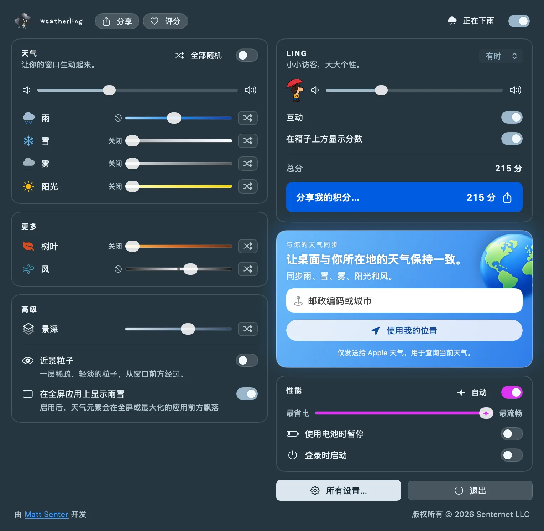This screenshot has height=531, width=544.
Task: Click the 分享我的积分 button
Action: click(x=404, y=197)
